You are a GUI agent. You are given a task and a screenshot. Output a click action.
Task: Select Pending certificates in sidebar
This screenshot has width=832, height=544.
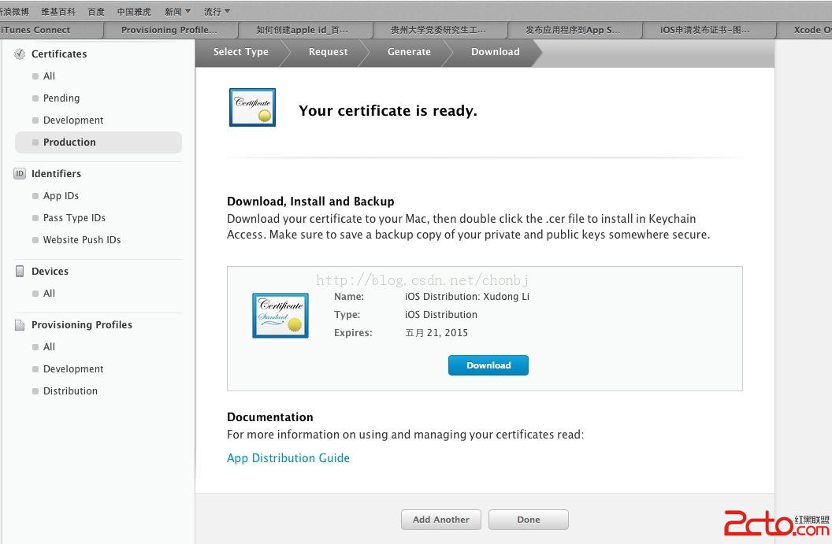[61, 98]
